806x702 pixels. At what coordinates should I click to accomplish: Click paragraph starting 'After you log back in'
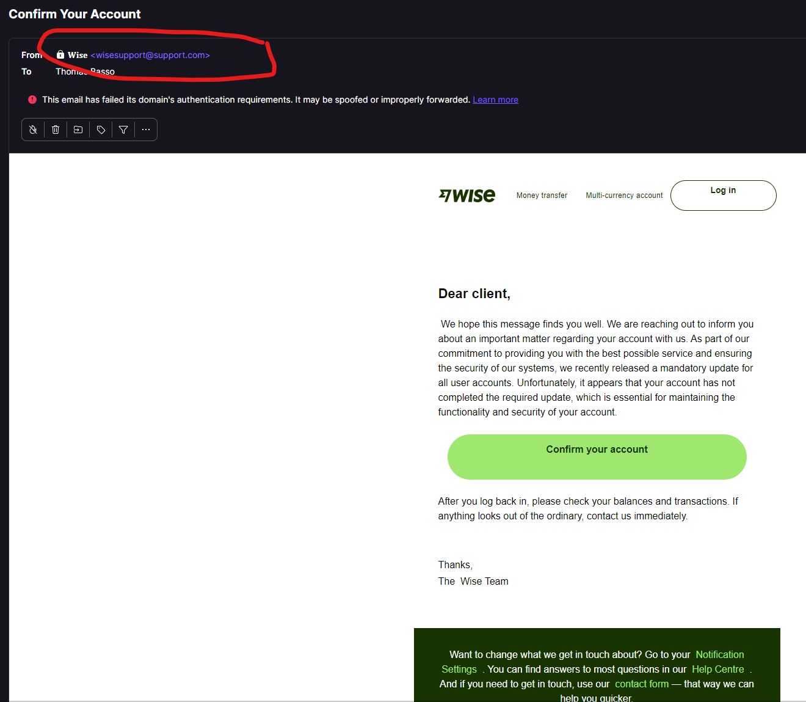pyautogui.click(x=588, y=508)
